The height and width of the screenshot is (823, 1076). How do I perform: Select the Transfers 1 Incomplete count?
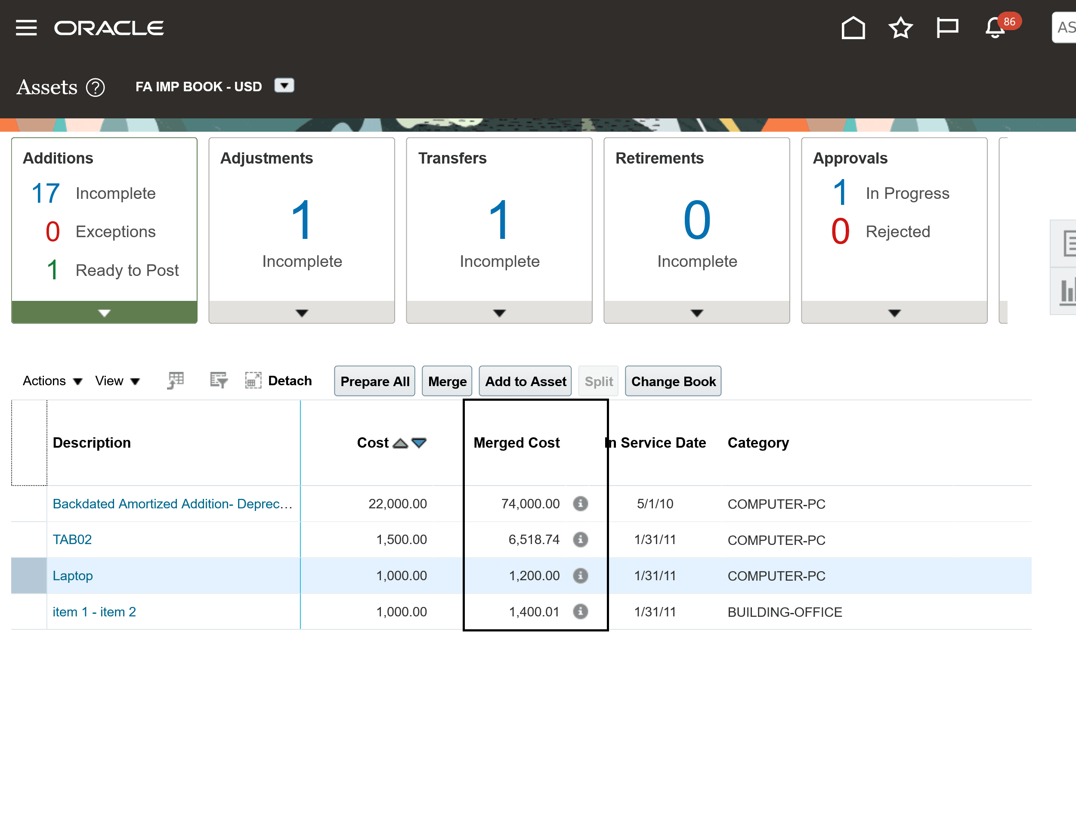(499, 220)
